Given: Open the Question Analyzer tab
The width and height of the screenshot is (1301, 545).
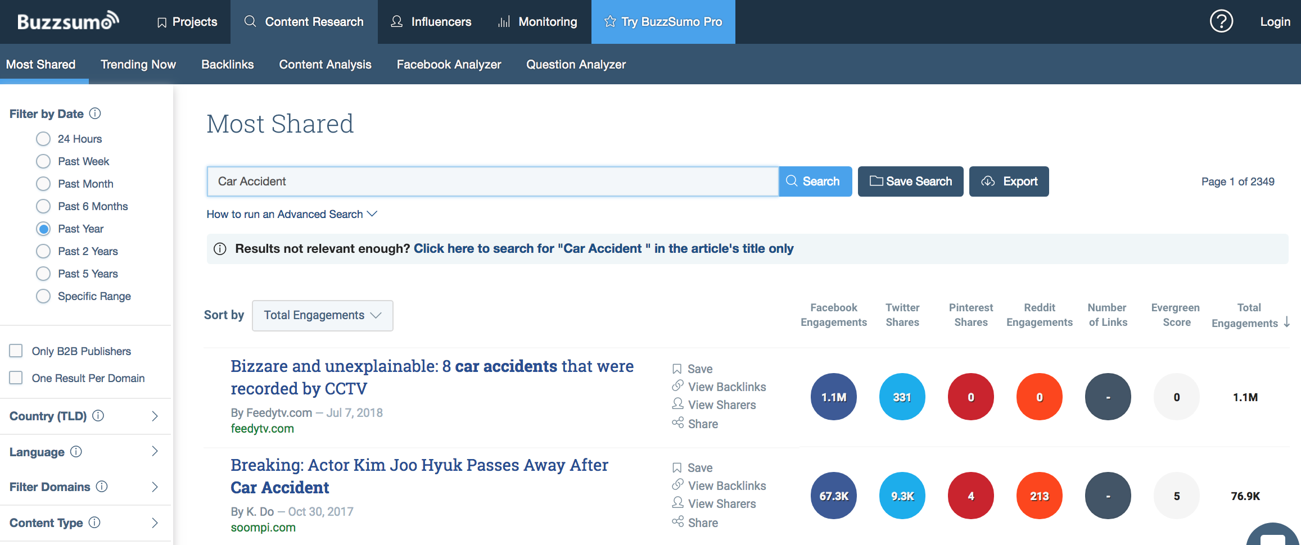Looking at the screenshot, I should click(576, 65).
